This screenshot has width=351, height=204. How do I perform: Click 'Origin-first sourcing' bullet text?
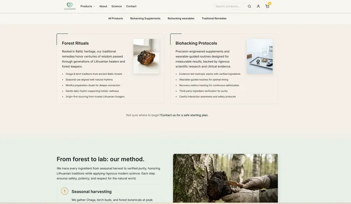pyautogui.click(x=95, y=97)
